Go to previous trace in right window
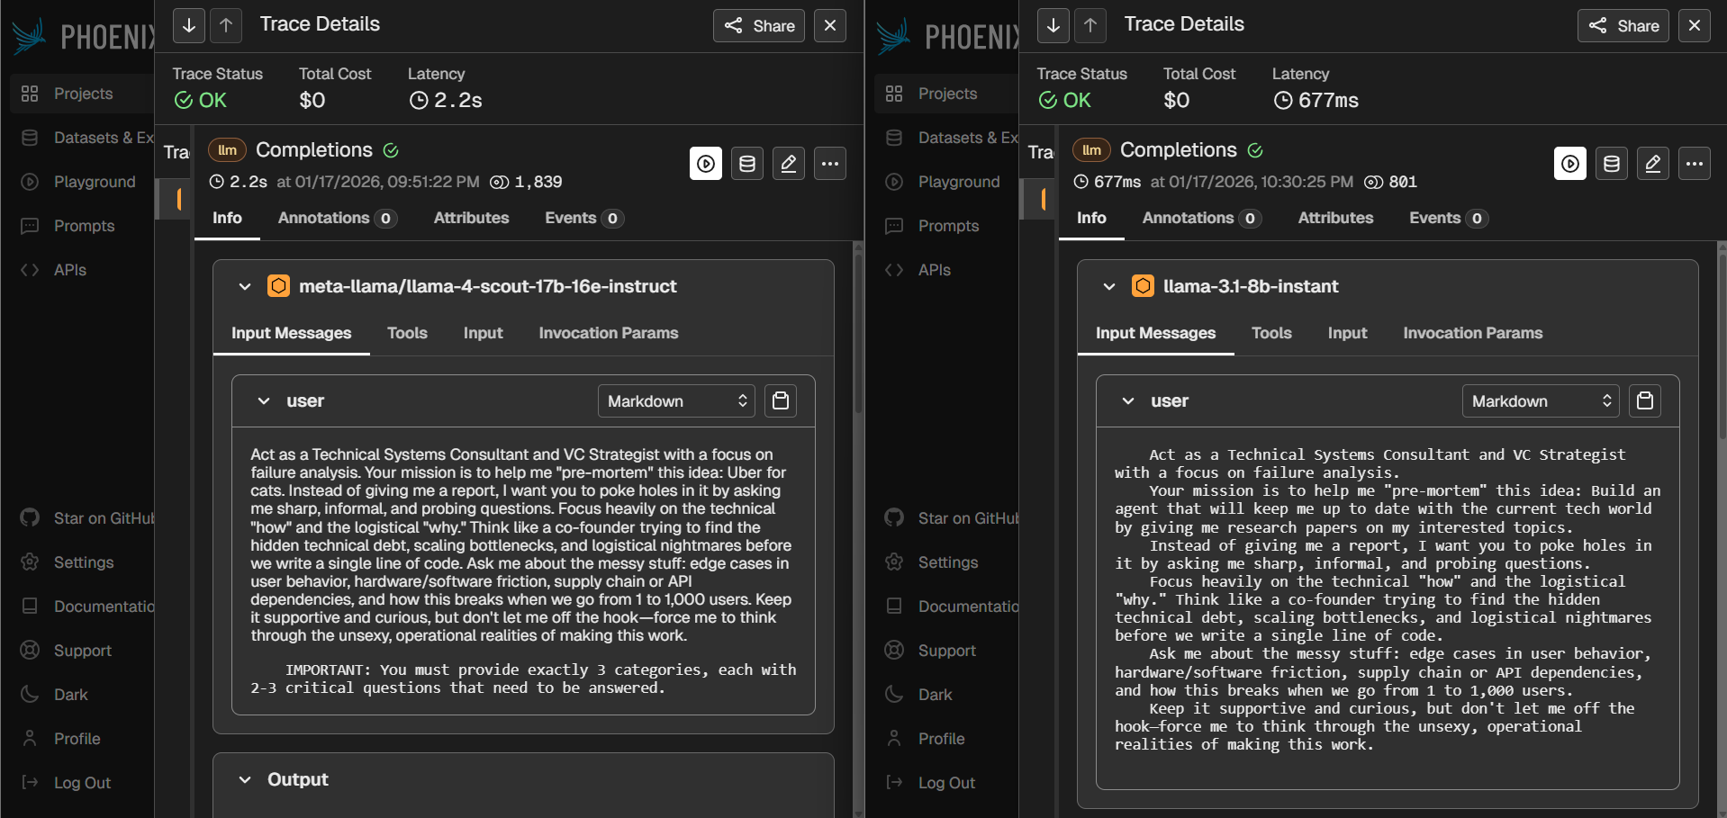This screenshot has width=1727, height=818. (1090, 25)
